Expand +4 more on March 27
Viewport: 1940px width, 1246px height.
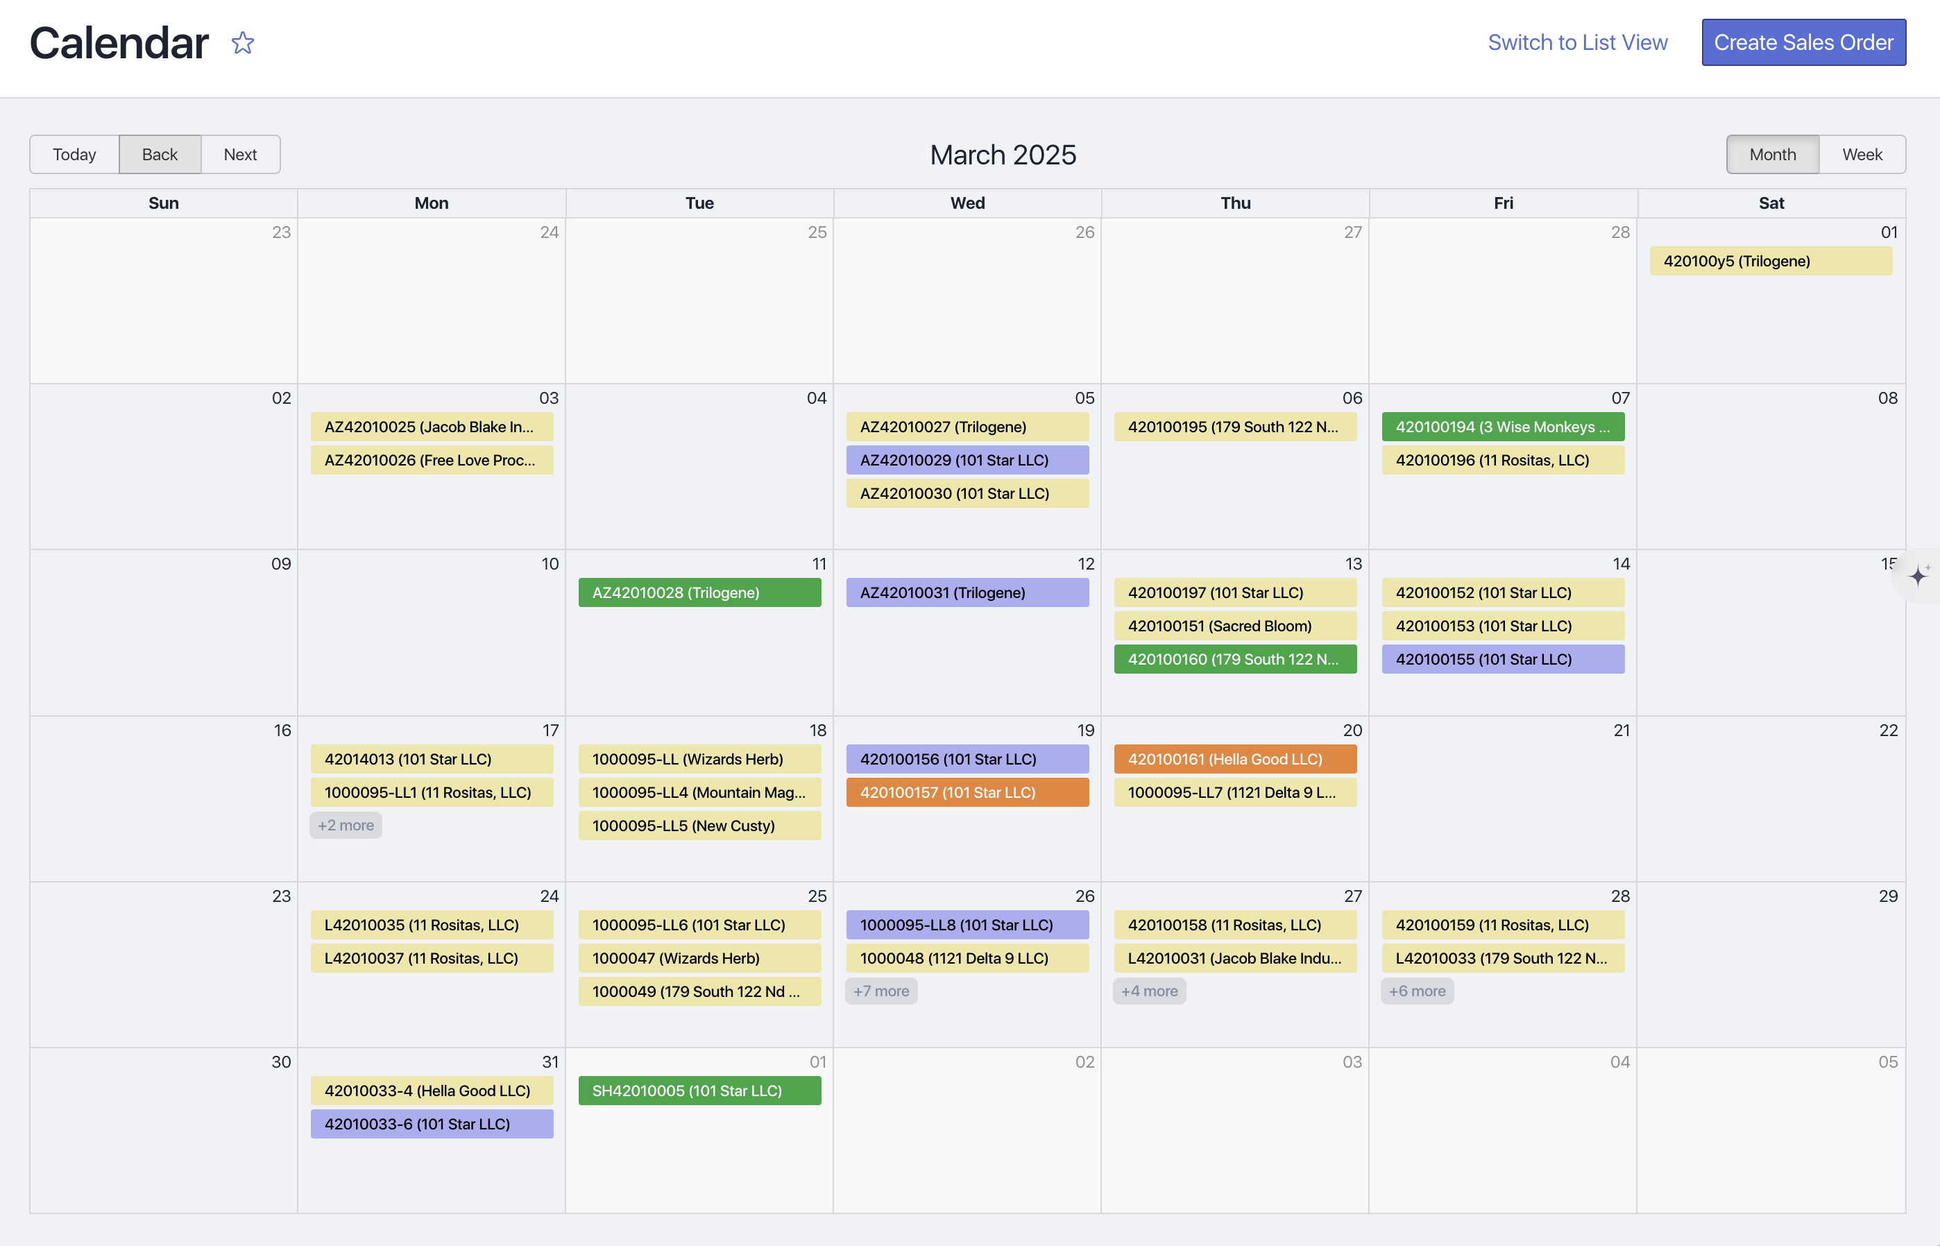1150,991
